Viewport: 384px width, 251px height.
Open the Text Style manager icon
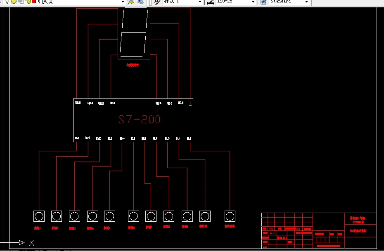157,2
